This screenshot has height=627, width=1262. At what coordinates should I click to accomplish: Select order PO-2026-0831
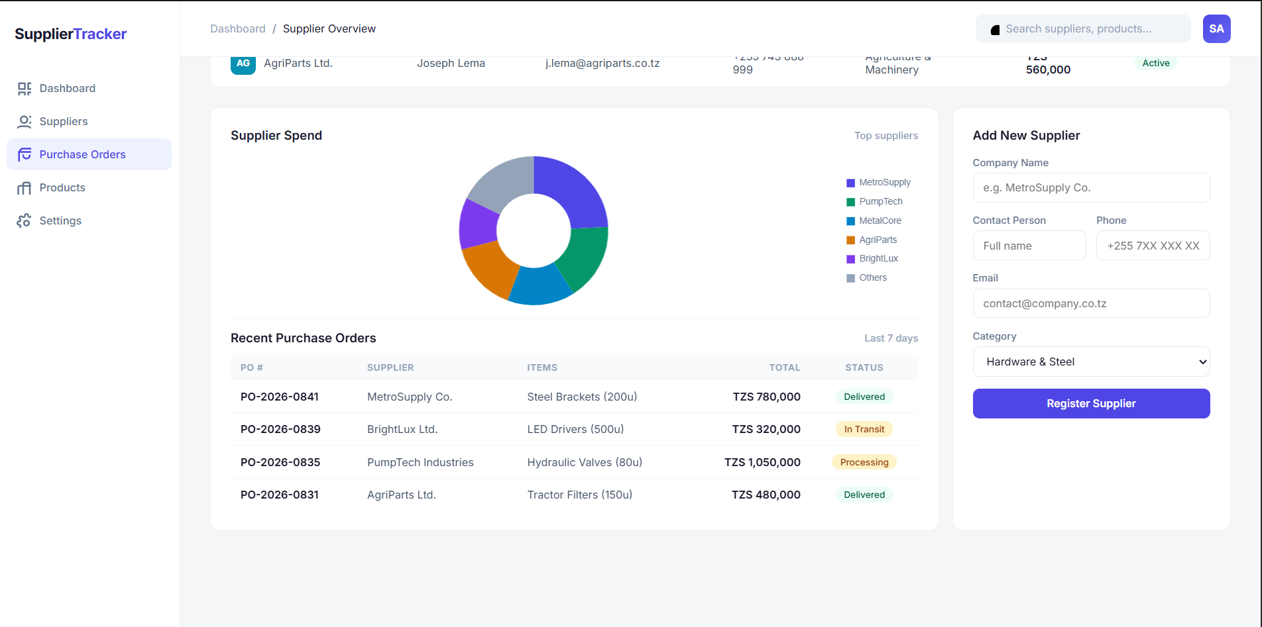pyautogui.click(x=280, y=495)
